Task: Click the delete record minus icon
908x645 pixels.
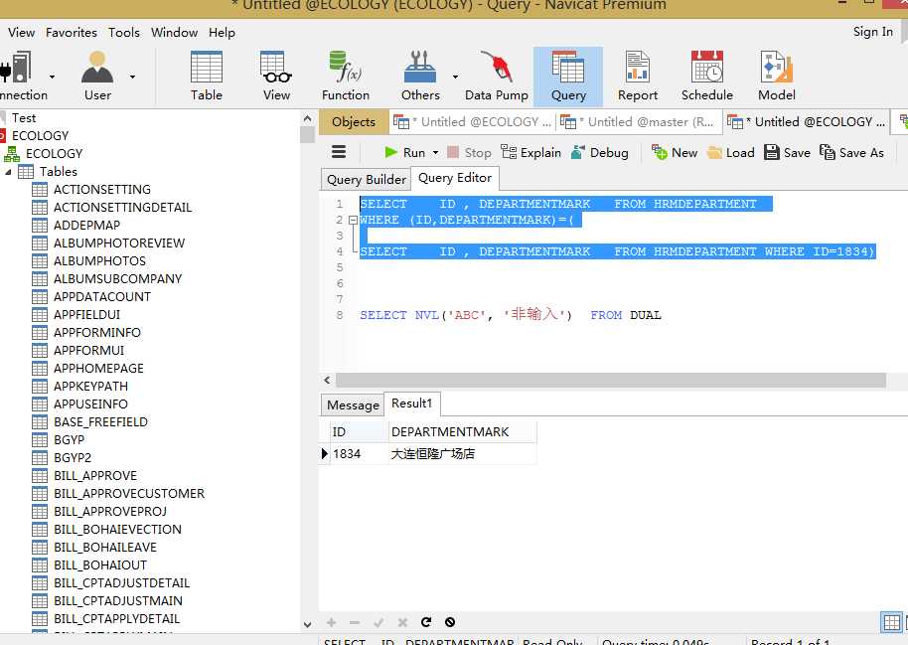Action: (355, 622)
